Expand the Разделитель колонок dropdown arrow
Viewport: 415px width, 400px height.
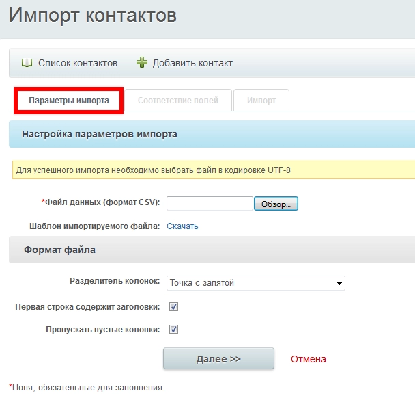point(339,283)
